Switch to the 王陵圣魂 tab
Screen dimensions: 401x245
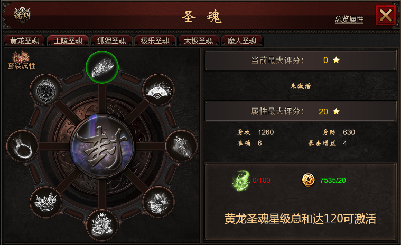68,41
